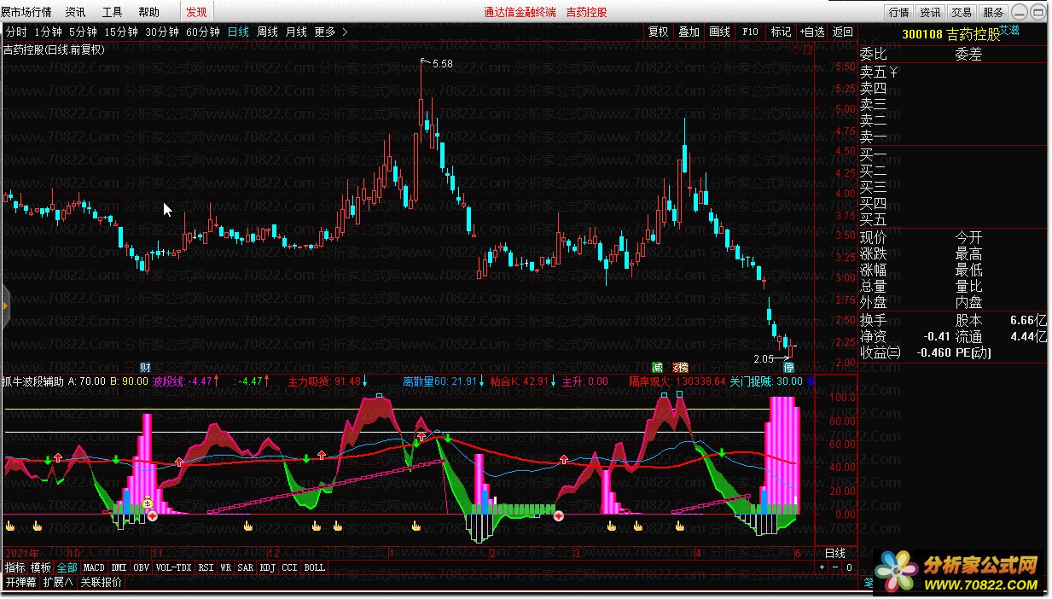This screenshot has height=599, width=1052.
Task: Click the 叠加 overlay button
Action: (x=689, y=32)
